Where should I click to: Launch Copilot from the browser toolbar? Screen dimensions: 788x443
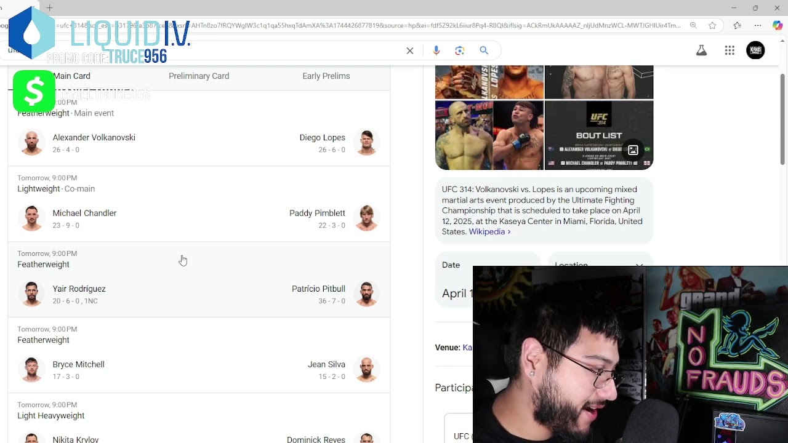pos(778,25)
